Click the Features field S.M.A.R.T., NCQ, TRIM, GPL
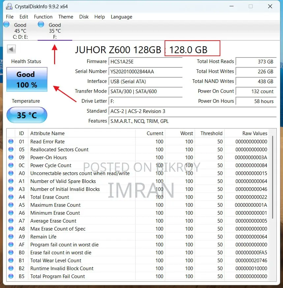 point(192,121)
